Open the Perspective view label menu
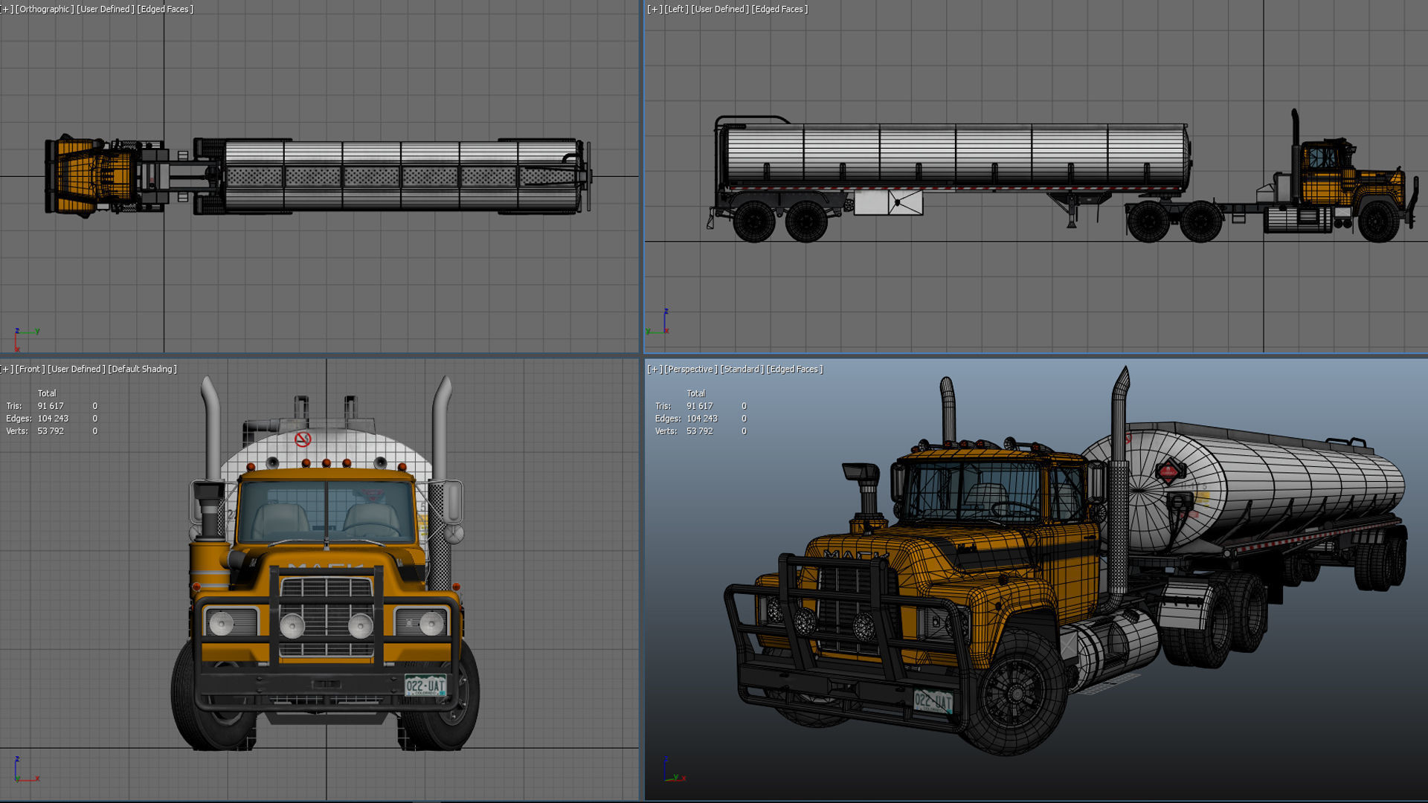 [x=691, y=369]
